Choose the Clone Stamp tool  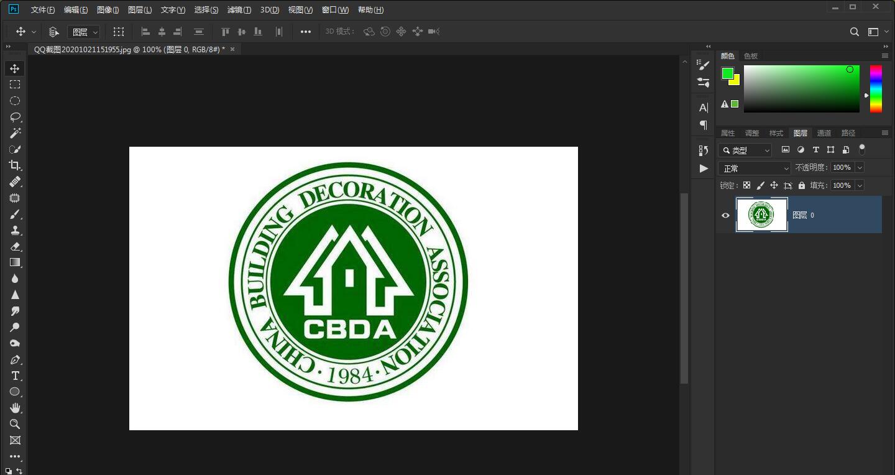[x=15, y=231]
